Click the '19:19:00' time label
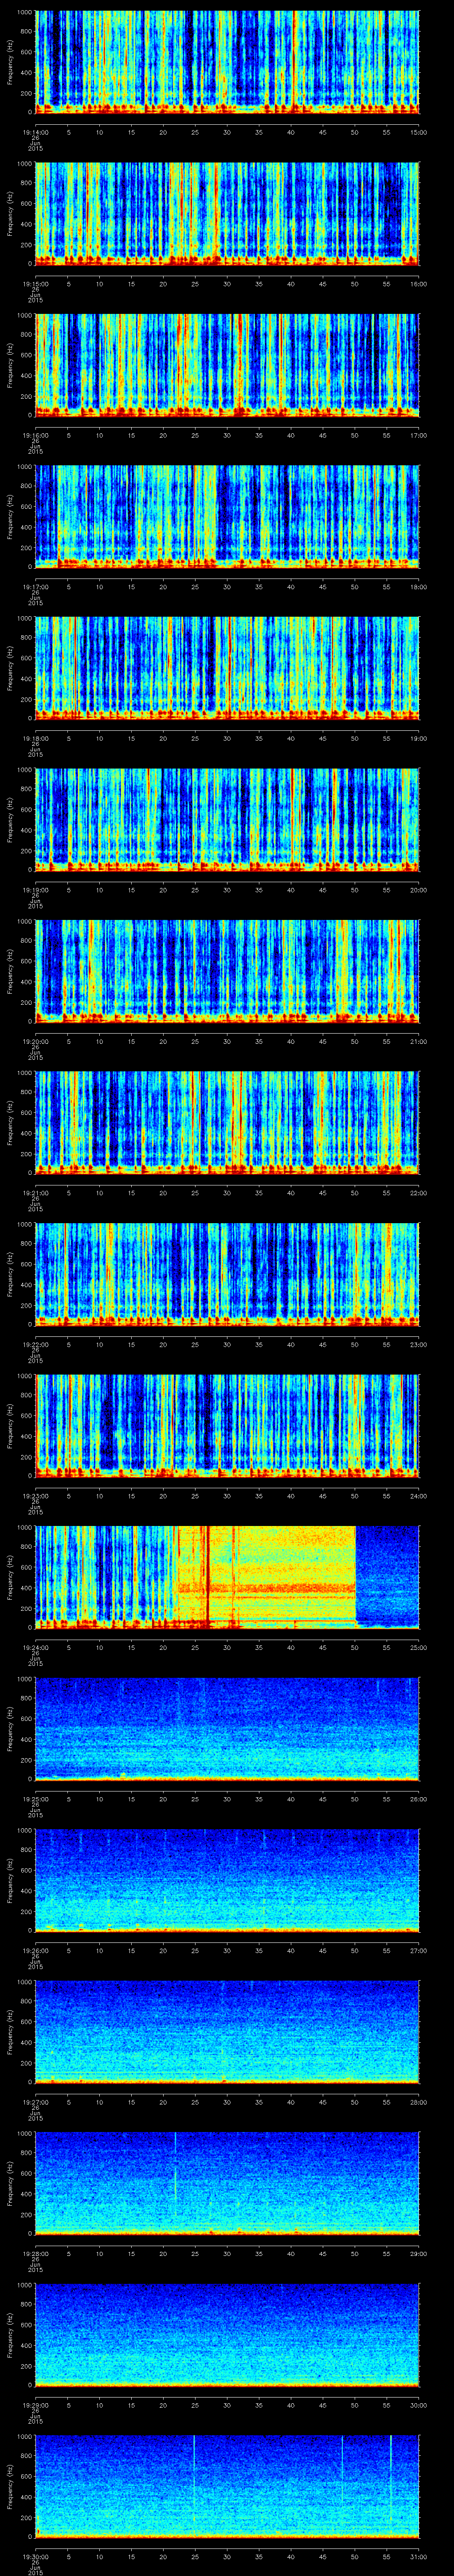The height and width of the screenshot is (2576, 454). [x=35, y=890]
